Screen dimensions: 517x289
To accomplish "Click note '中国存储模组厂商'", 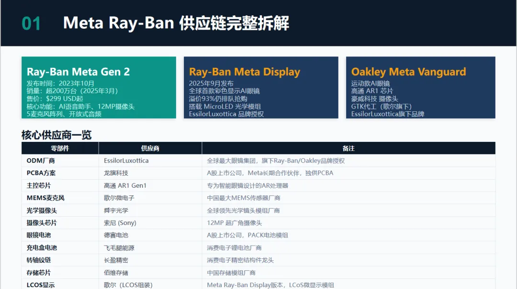I will [x=231, y=273].
